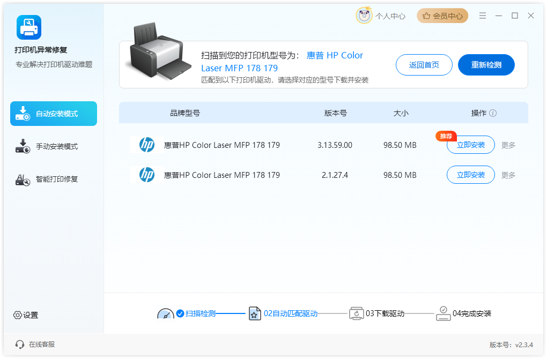
Task: Click HP logo of version 3.13.59.00 driver
Action: [x=147, y=145]
